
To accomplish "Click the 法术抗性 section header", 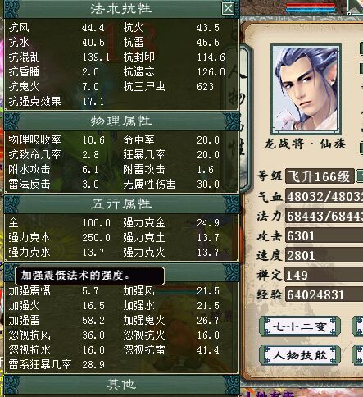I will (x=121, y=9).
